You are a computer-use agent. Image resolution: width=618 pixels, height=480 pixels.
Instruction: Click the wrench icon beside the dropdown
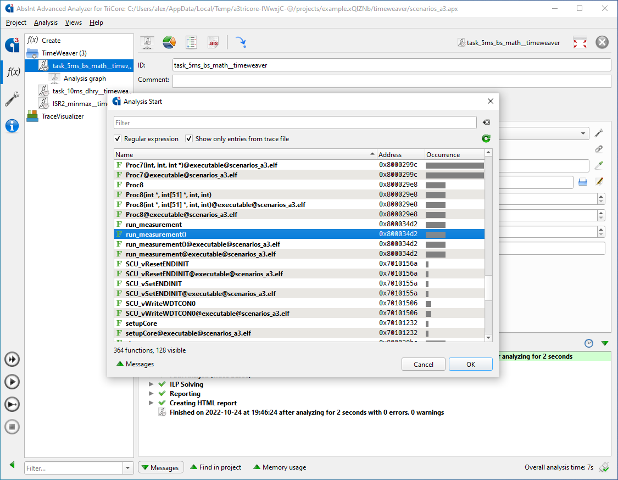tap(599, 133)
